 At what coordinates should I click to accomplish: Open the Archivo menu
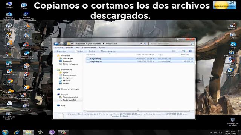[59, 48]
